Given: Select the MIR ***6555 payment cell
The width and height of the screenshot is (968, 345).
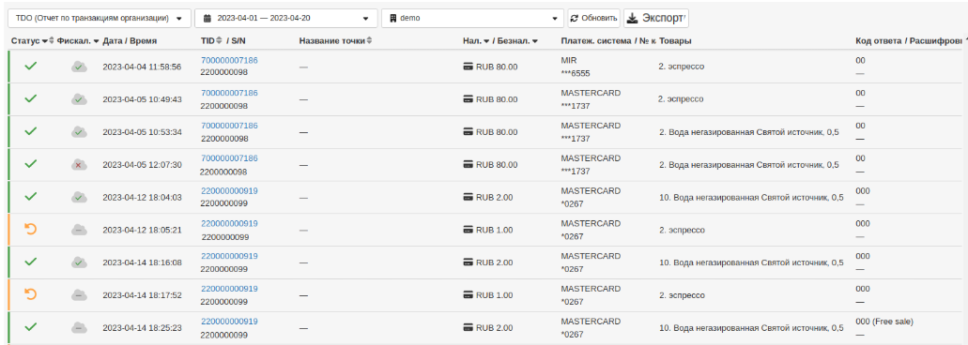Looking at the screenshot, I should [576, 67].
